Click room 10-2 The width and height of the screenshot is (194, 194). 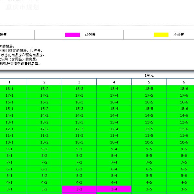[x=44, y=142]
